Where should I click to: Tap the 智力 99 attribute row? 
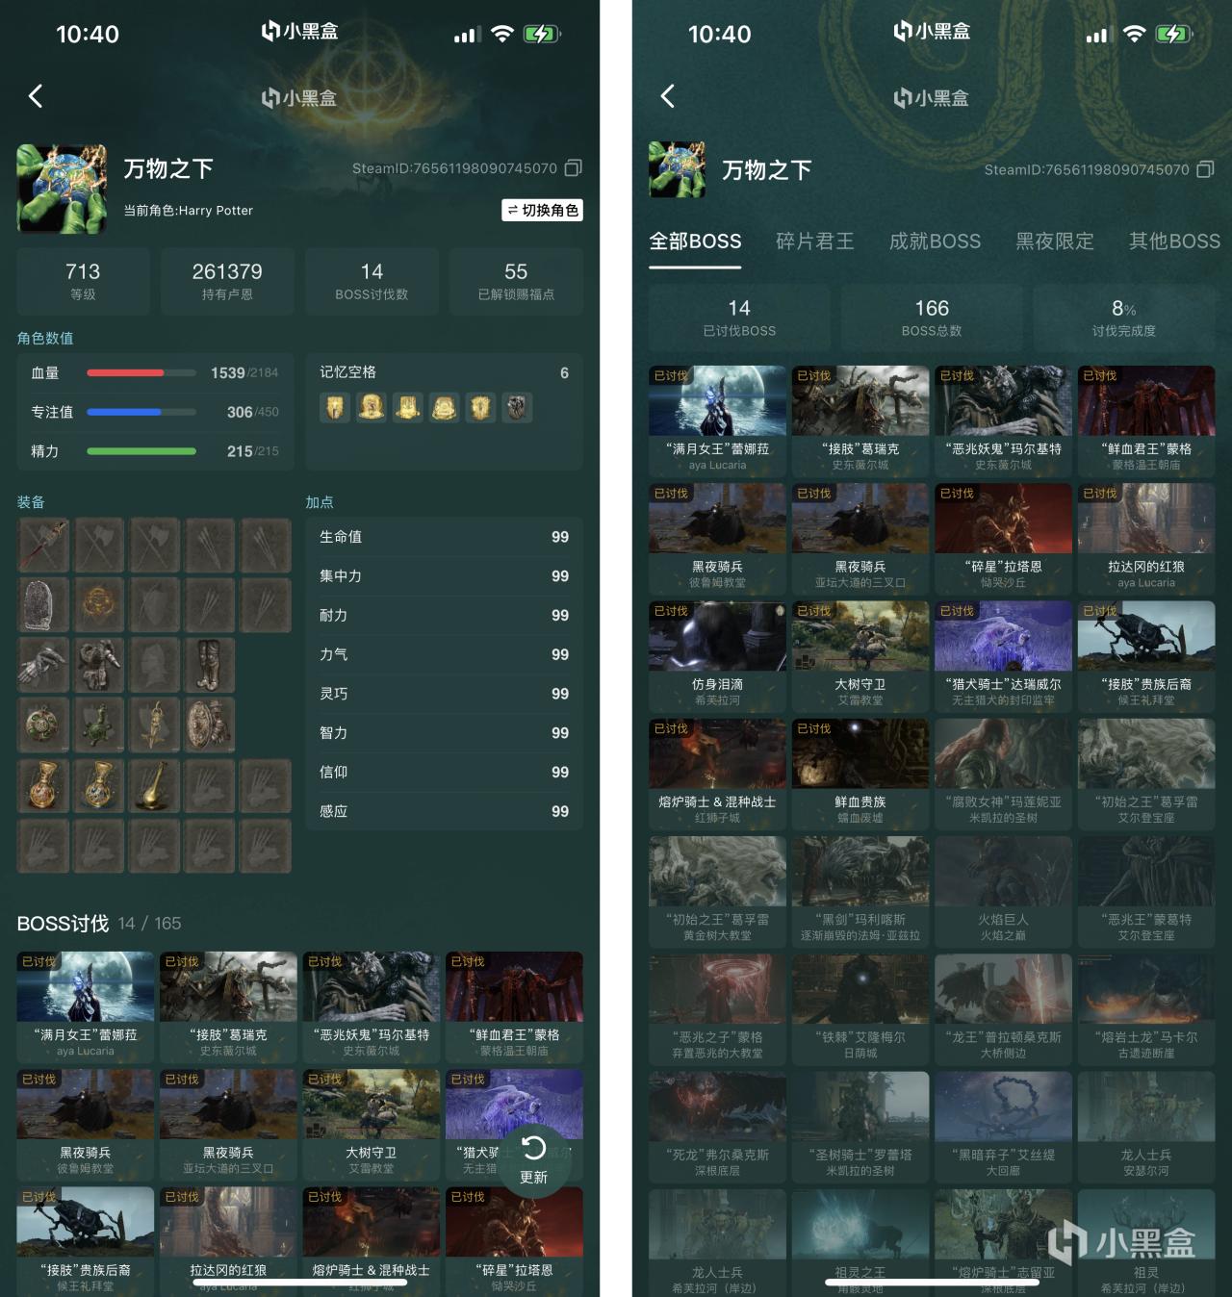(x=444, y=733)
